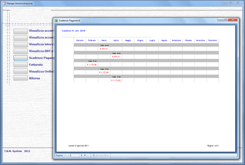245x165 pixels.
Task: Click the Stampe Amministrazione title bar icon
Action: click(x=4, y=3)
